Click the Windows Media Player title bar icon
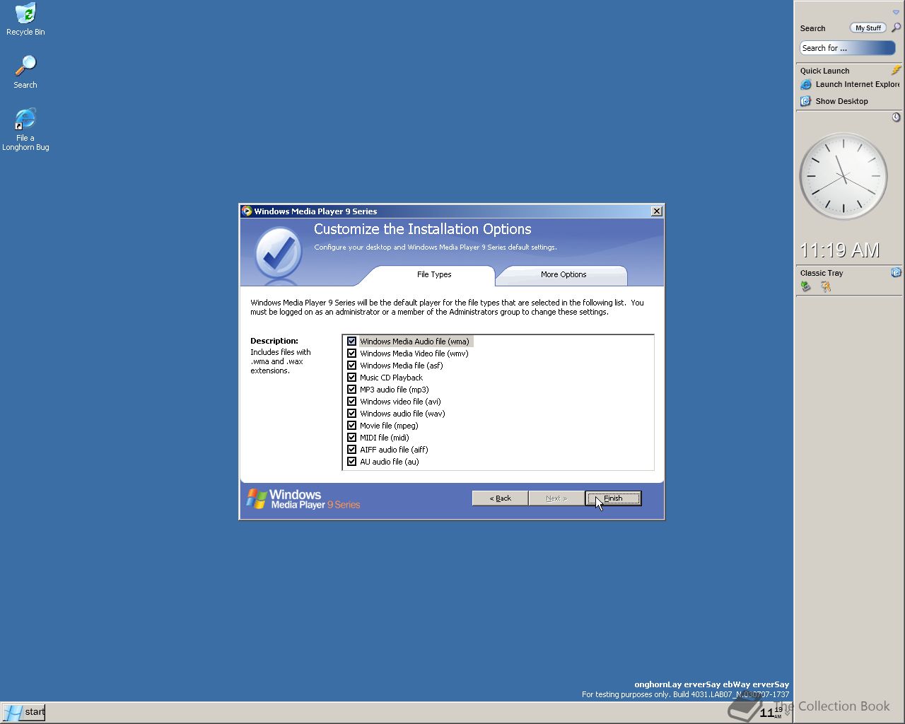The image size is (905, 724). pos(247,211)
